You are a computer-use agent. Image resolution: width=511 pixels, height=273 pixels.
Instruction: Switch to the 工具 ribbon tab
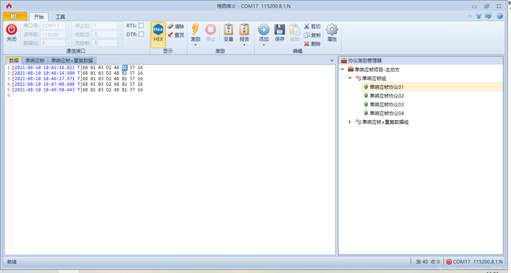coord(60,17)
